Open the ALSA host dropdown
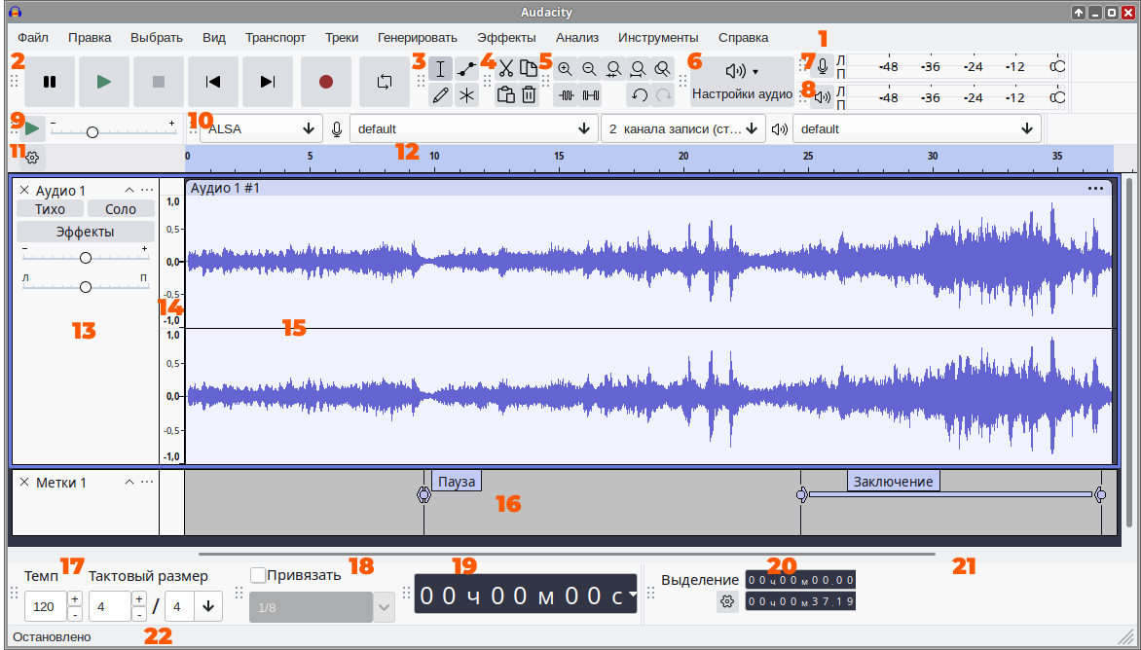Screen dimensions: 1141x650 click(x=261, y=128)
